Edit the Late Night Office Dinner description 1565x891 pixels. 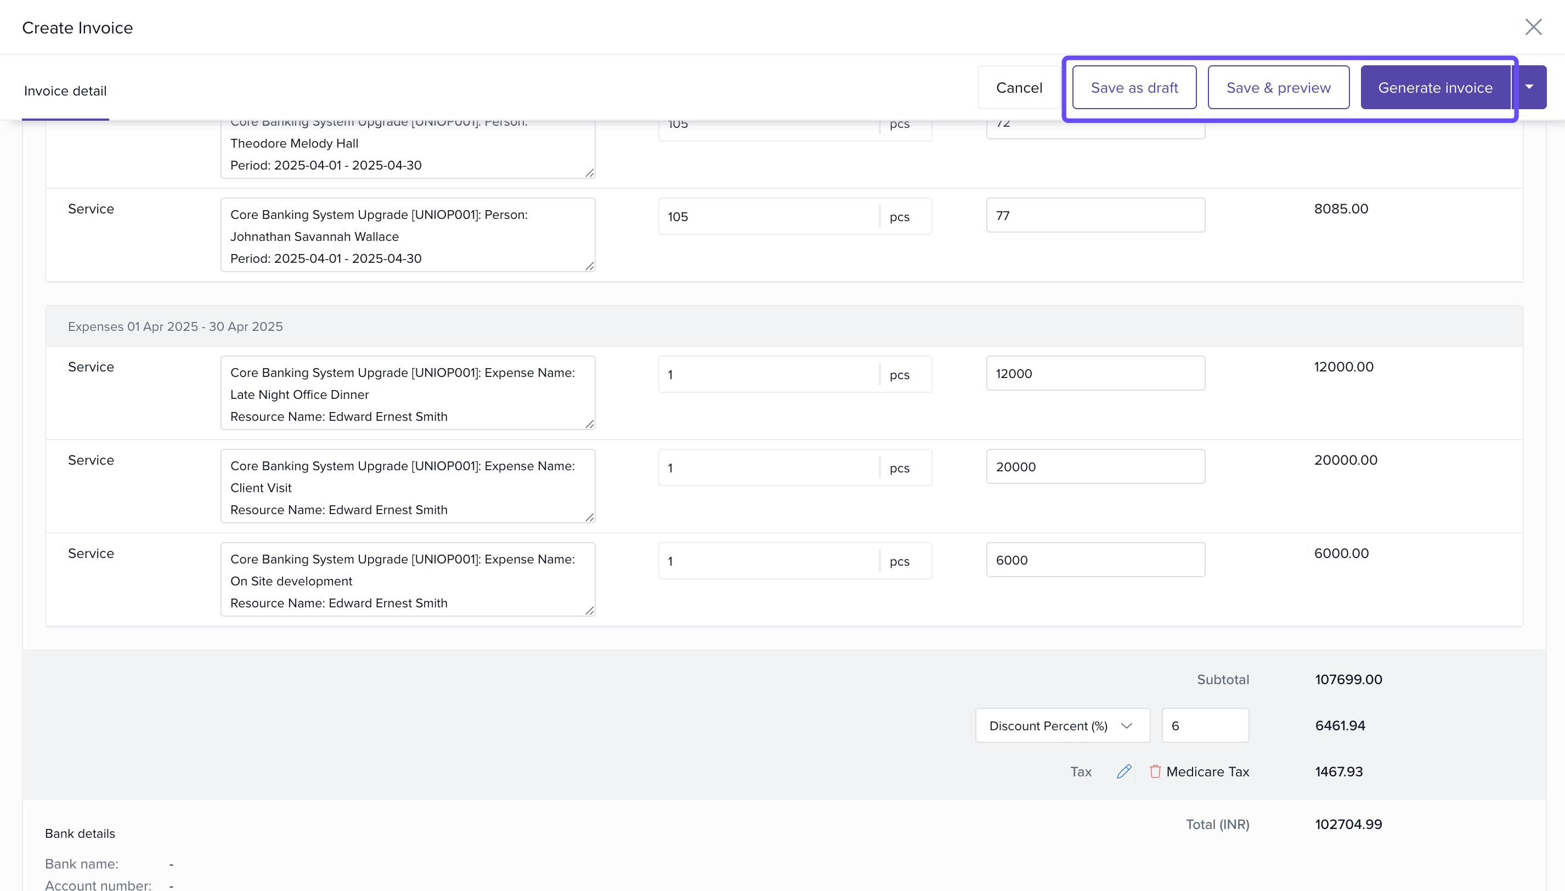point(407,393)
